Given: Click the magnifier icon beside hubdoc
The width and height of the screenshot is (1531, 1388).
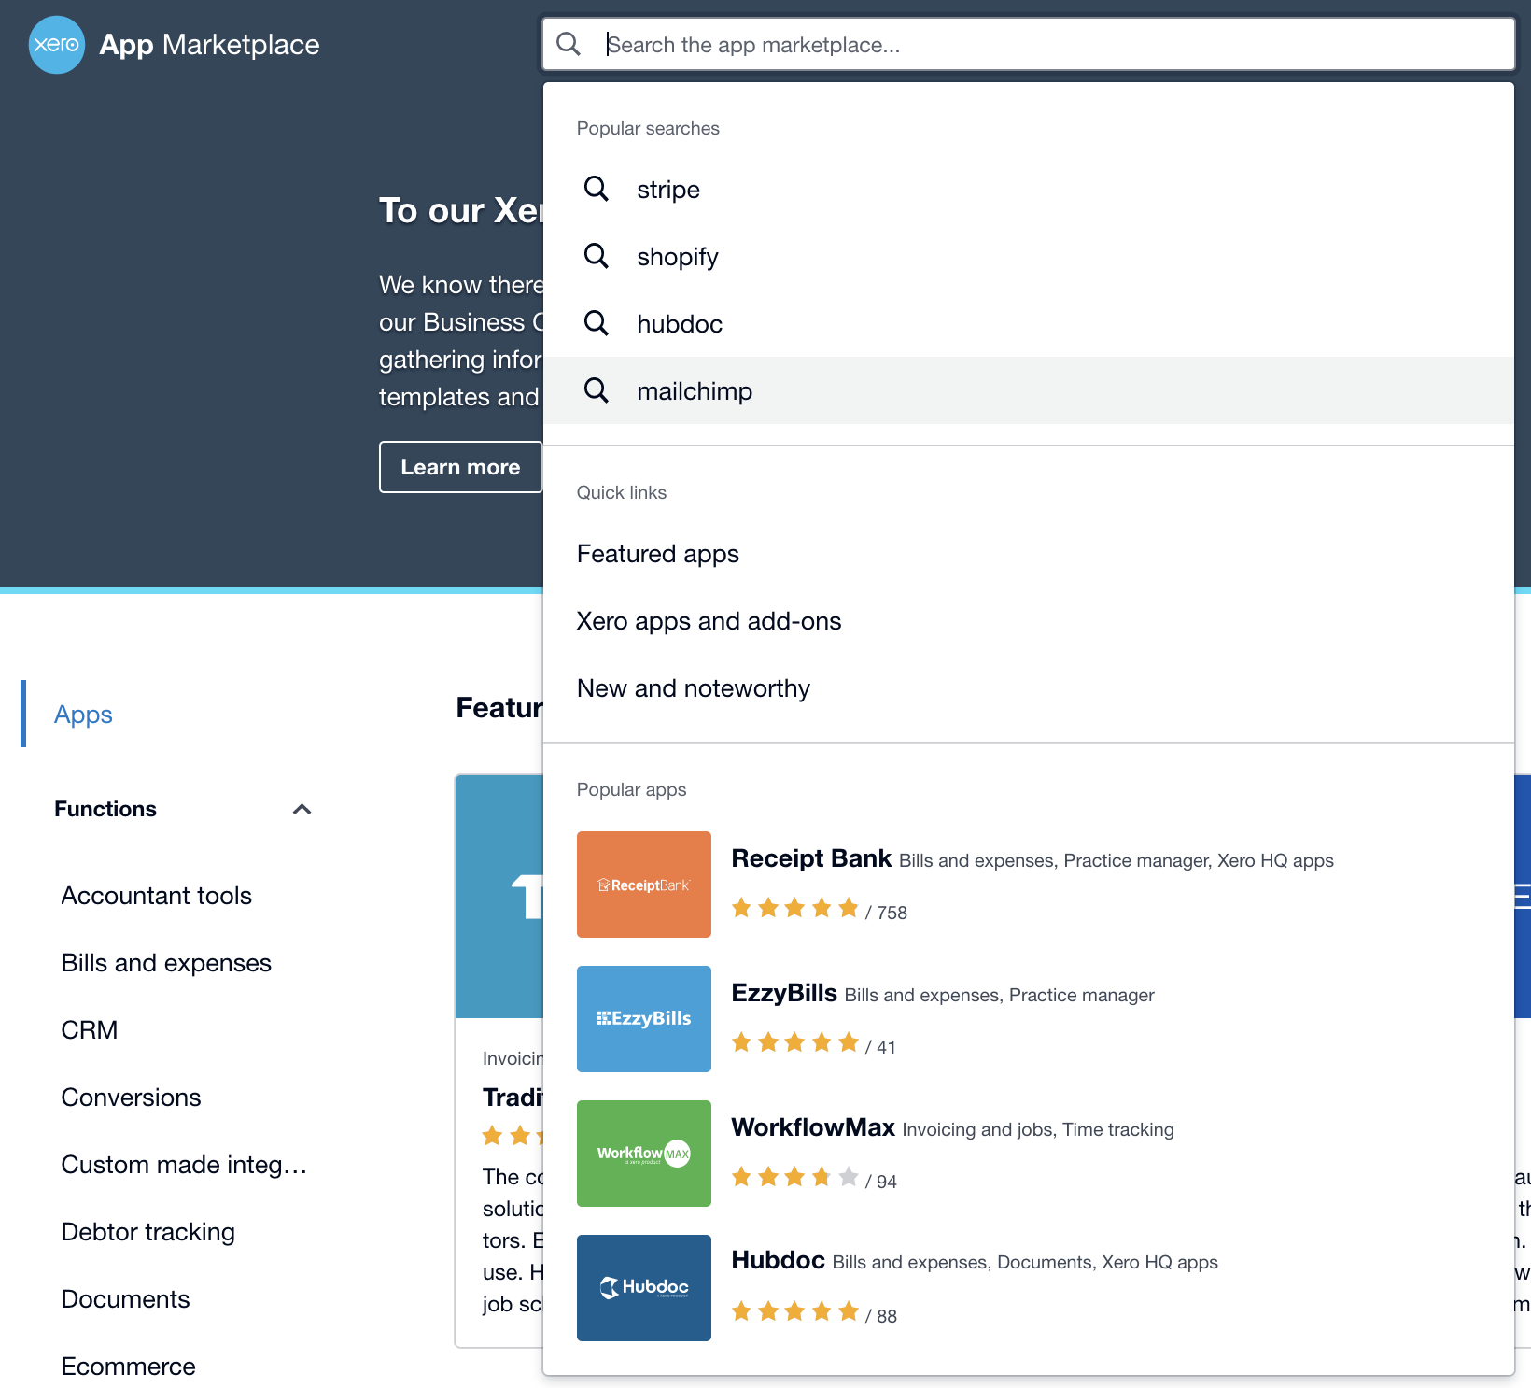Looking at the screenshot, I should coord(597,323).
